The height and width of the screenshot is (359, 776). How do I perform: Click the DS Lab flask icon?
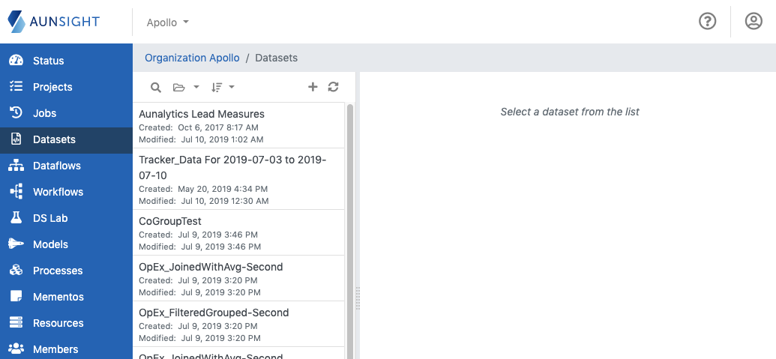point(16,218)
